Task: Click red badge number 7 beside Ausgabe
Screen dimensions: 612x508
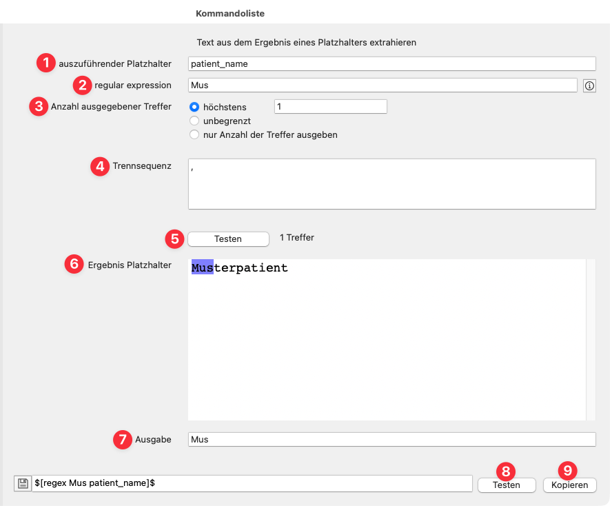Action: point(123,439)
